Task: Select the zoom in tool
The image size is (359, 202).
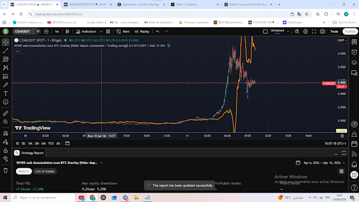Action: pos(5,122)
